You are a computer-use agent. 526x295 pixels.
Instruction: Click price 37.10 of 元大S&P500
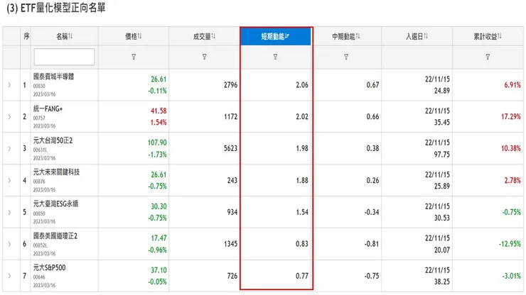tap(159, 270)
